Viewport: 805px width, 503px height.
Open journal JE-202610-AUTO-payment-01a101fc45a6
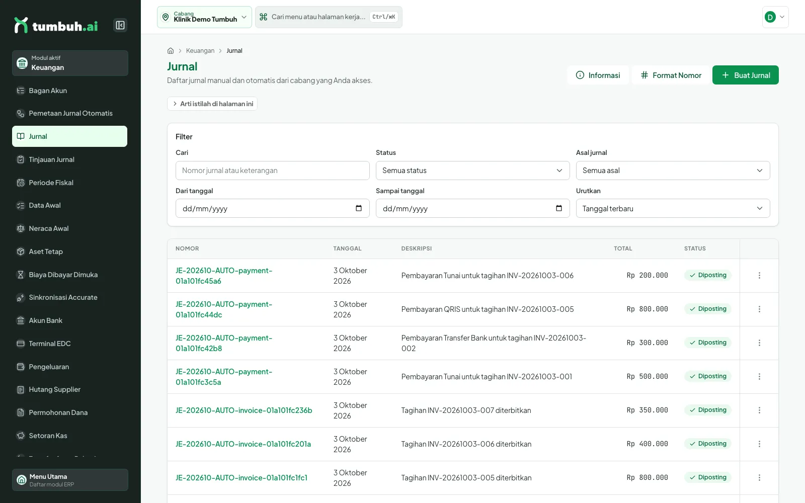(224, 276)
